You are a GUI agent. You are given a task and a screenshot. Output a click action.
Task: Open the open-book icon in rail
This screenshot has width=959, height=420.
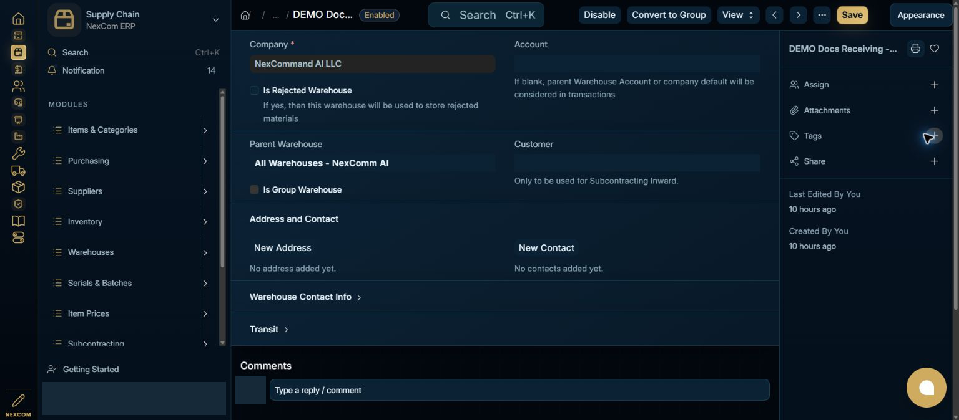pos(18,221)
